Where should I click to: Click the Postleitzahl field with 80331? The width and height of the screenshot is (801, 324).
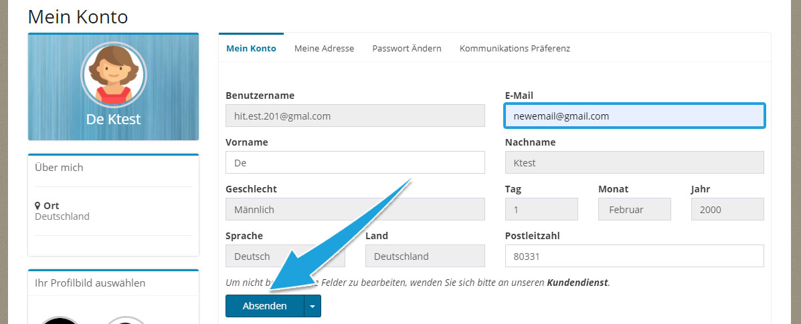[x=634, y=256]
